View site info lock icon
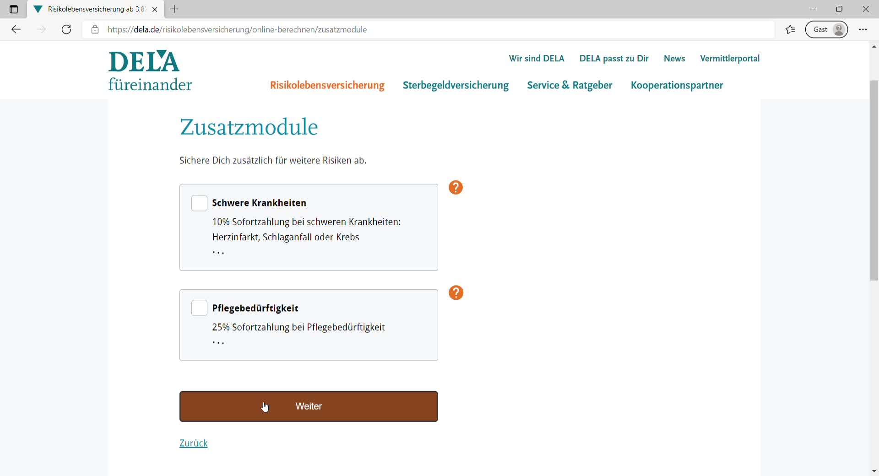The width and height of the screenshot is (879, 476). [x=95, y=30]
